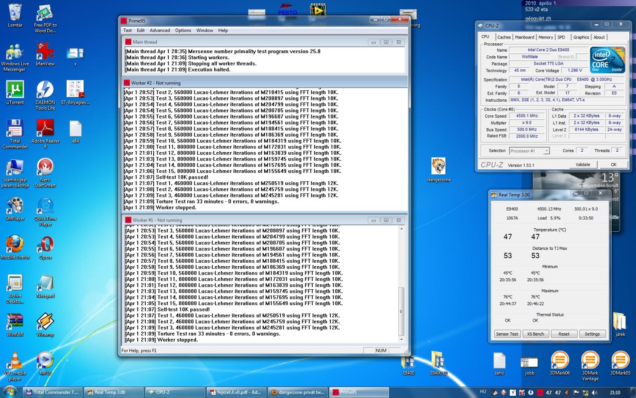Click the Reset button in Real Temp
The image size is (636, 398).
click(x=564, y=334)
